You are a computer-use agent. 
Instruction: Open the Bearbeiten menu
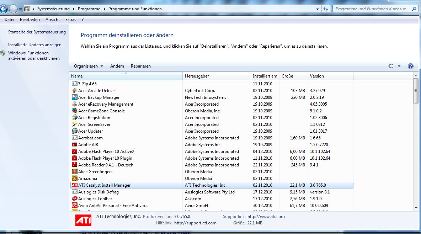(x=30, y=19)
